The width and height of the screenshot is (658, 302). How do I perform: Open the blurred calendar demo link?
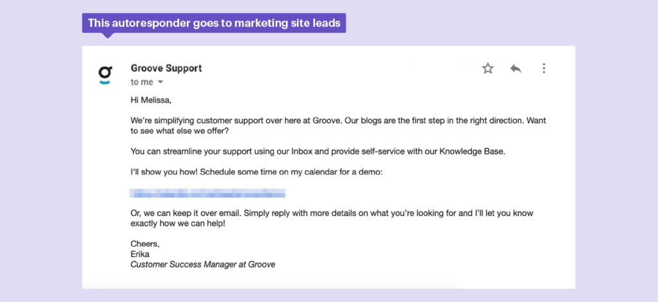pos(207,192)
